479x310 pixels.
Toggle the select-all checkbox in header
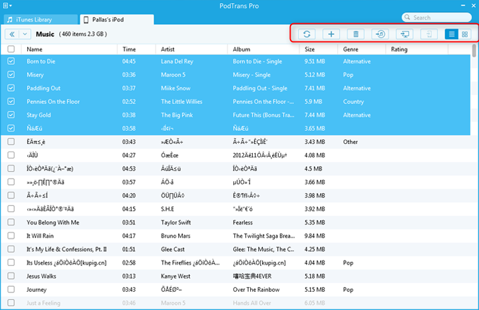tap(11, 49)
